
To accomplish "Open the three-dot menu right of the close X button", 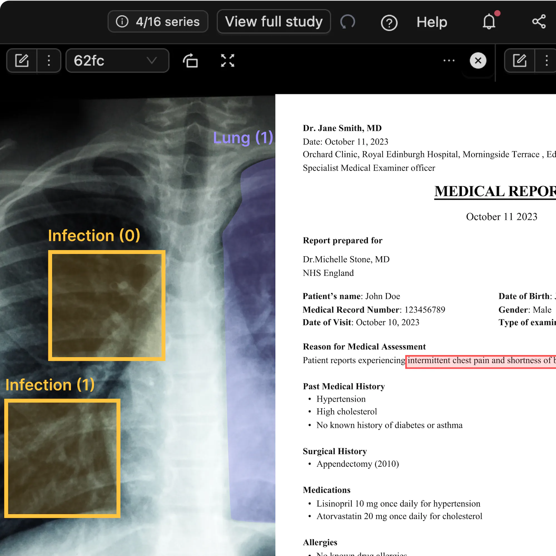I will pos(547,60).
